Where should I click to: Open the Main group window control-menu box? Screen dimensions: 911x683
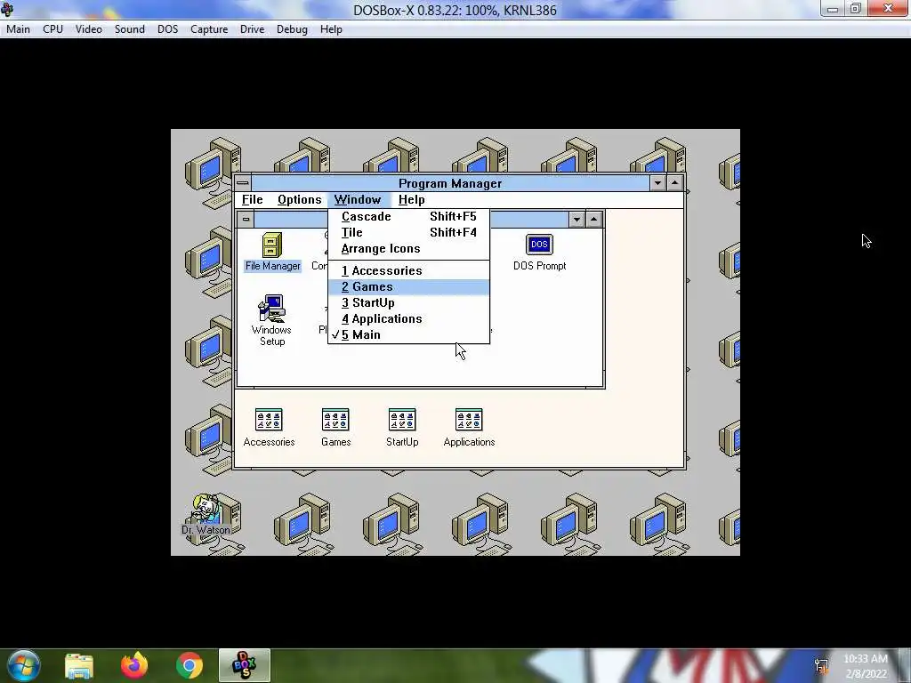(x=246, y=219)
